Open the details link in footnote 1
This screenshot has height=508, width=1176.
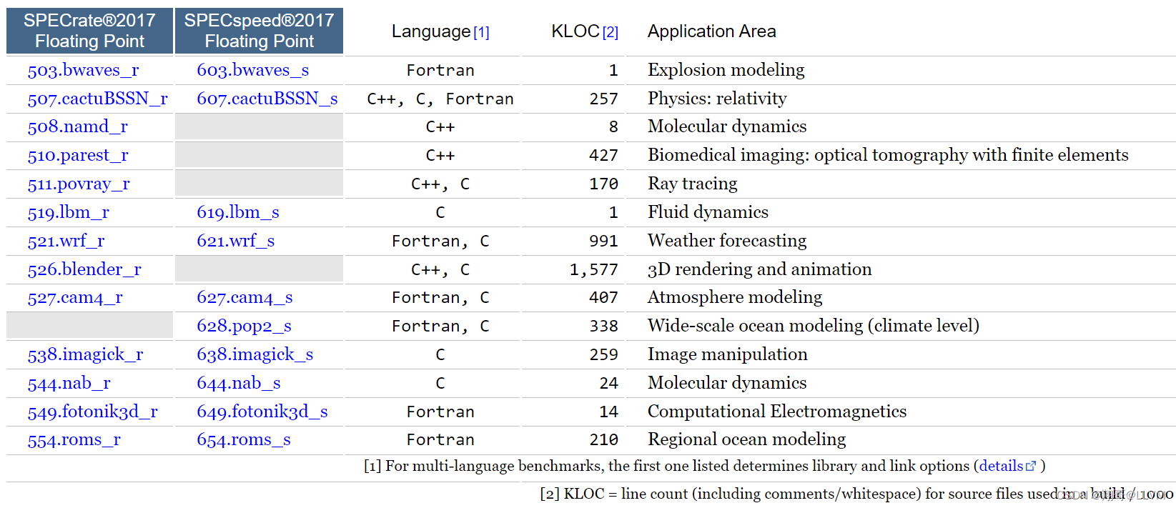(1001, 466)
